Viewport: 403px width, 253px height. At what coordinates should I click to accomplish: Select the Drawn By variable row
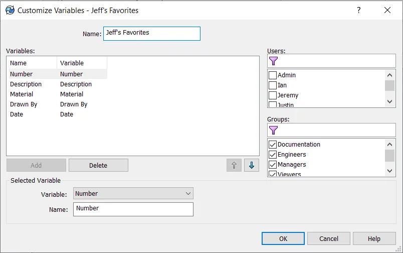(24, 104)
